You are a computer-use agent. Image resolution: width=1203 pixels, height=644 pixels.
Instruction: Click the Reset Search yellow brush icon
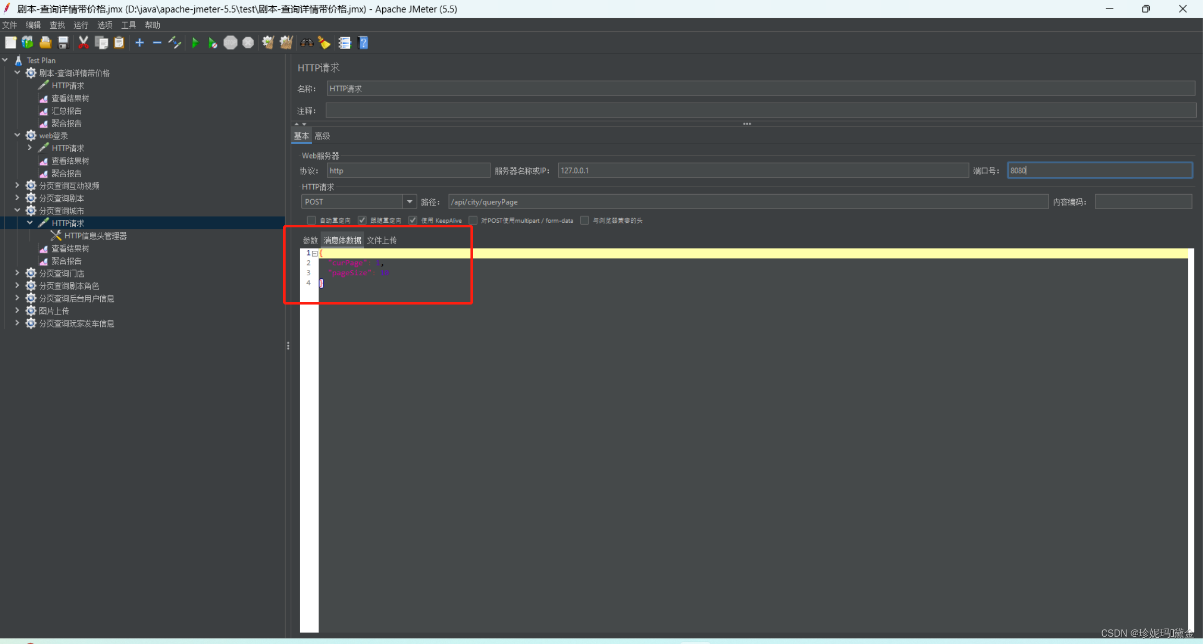324,43
